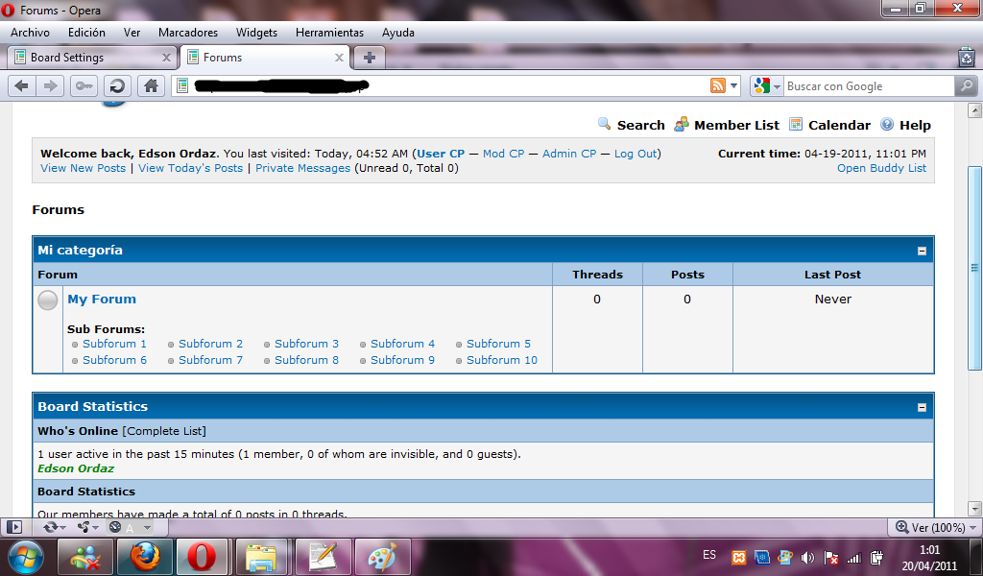Open the closed tabs trash icon
This screenshot has height=576, width=983.
click(x=967, y=58)
